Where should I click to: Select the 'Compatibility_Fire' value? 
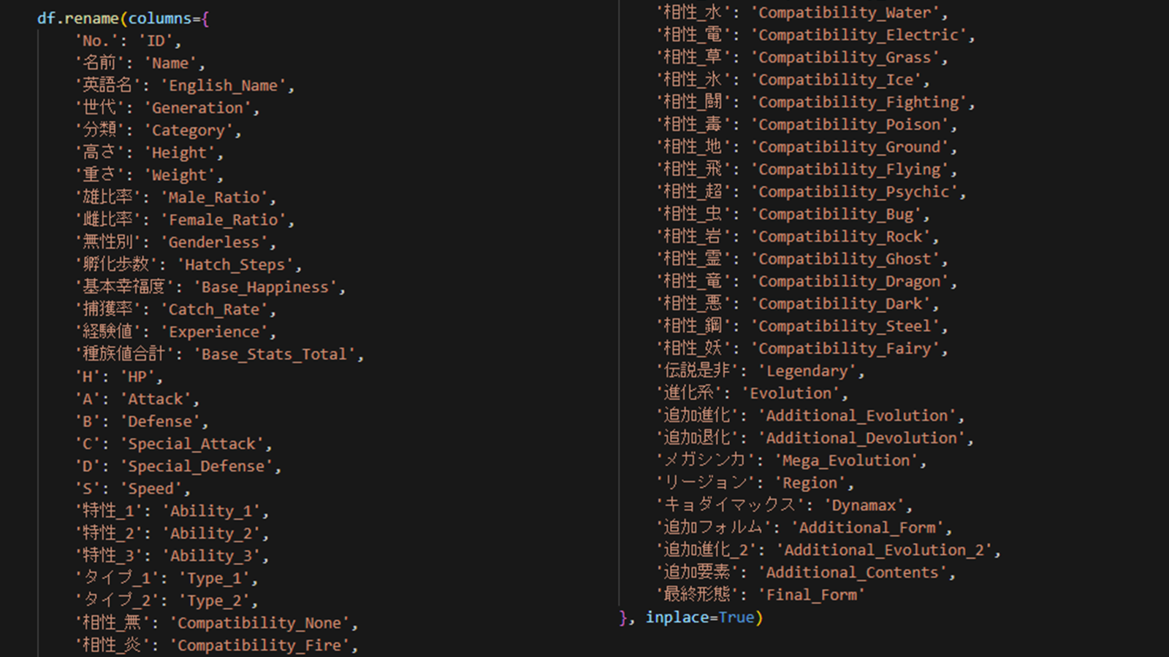tap(259, 645)
